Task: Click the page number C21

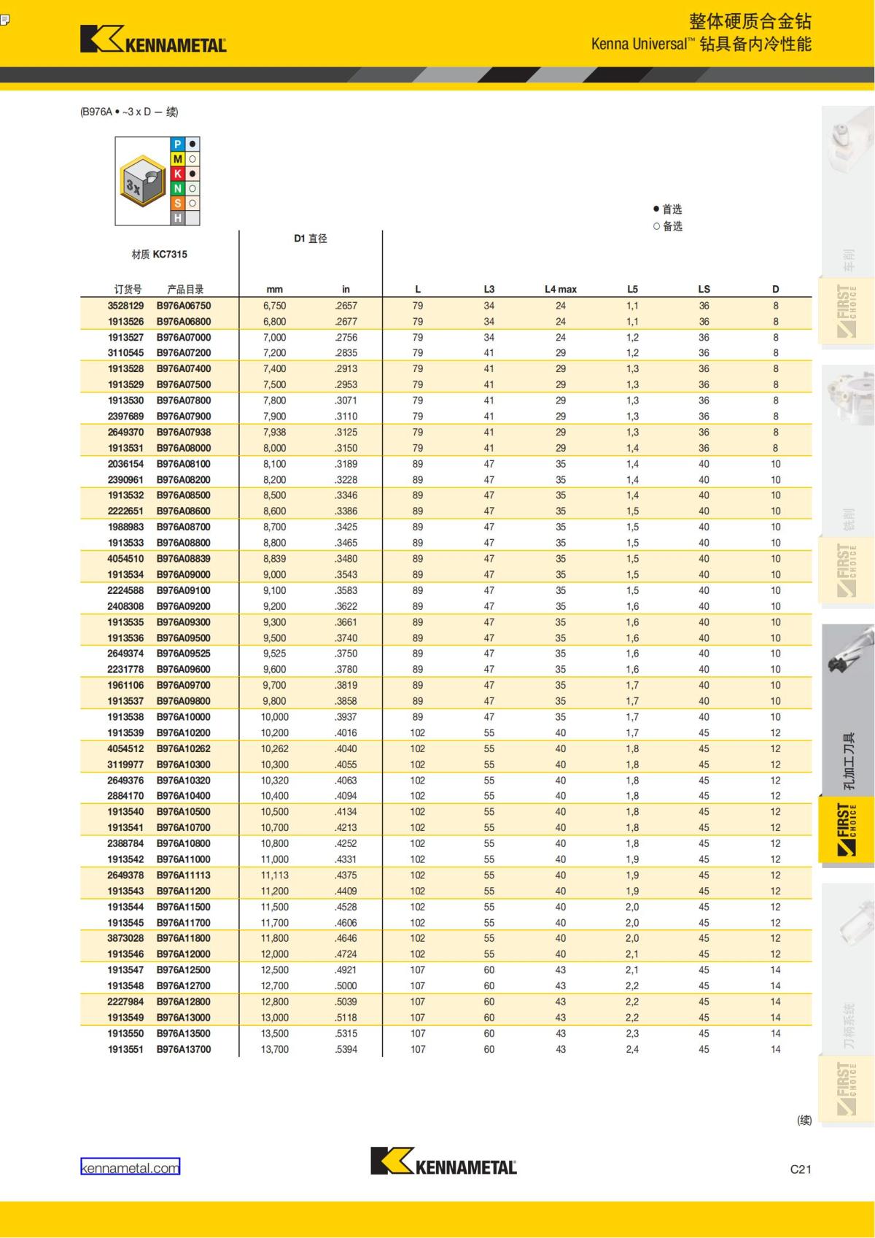Action: pyautogui.click(x=801, y=1169)
